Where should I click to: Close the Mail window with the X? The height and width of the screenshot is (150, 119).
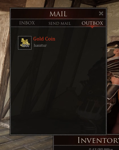click(x=101, y=14)
